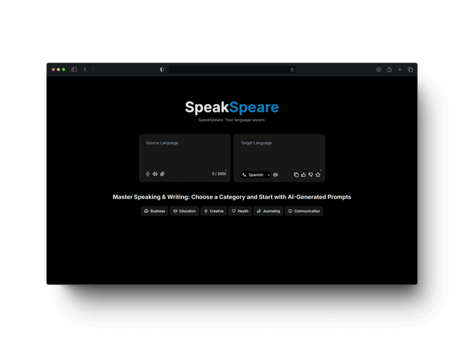Click the 'Master Speaking & Writing' heading
The image size is (464, 348).
232,197
